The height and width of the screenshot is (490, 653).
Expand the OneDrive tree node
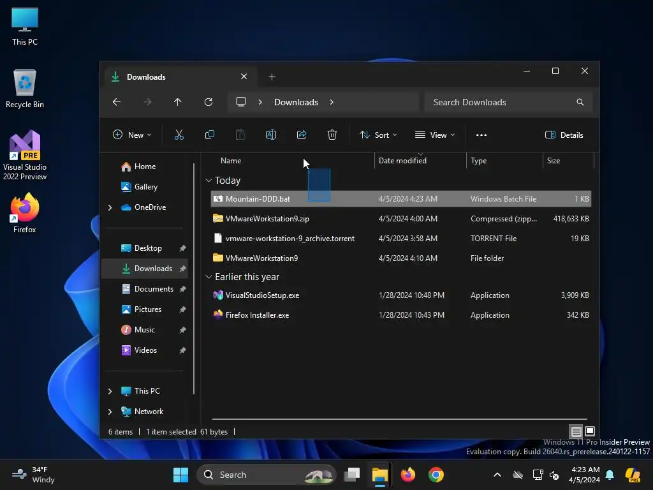tap(110, 207)
